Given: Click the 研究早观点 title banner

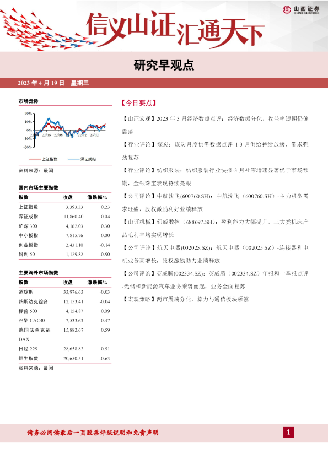Looking at the screenshot, I should coord(164,65).
